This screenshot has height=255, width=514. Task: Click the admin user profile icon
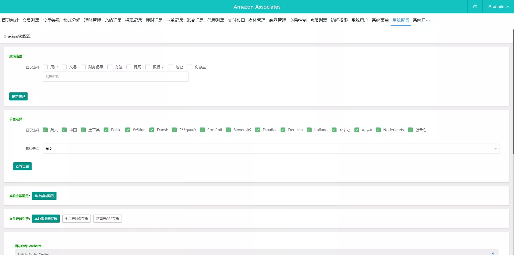(490, 7)
